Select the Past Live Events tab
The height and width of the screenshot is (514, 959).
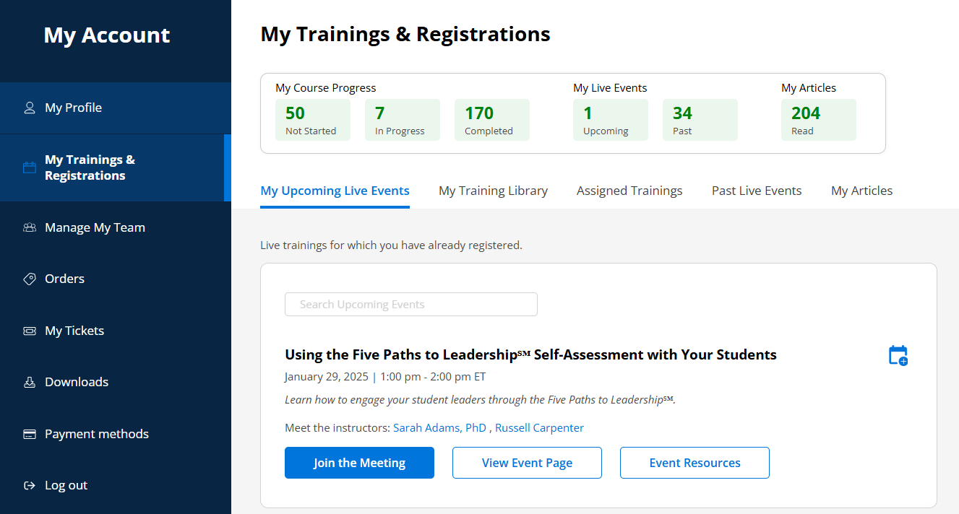click(x=756, y=191)
